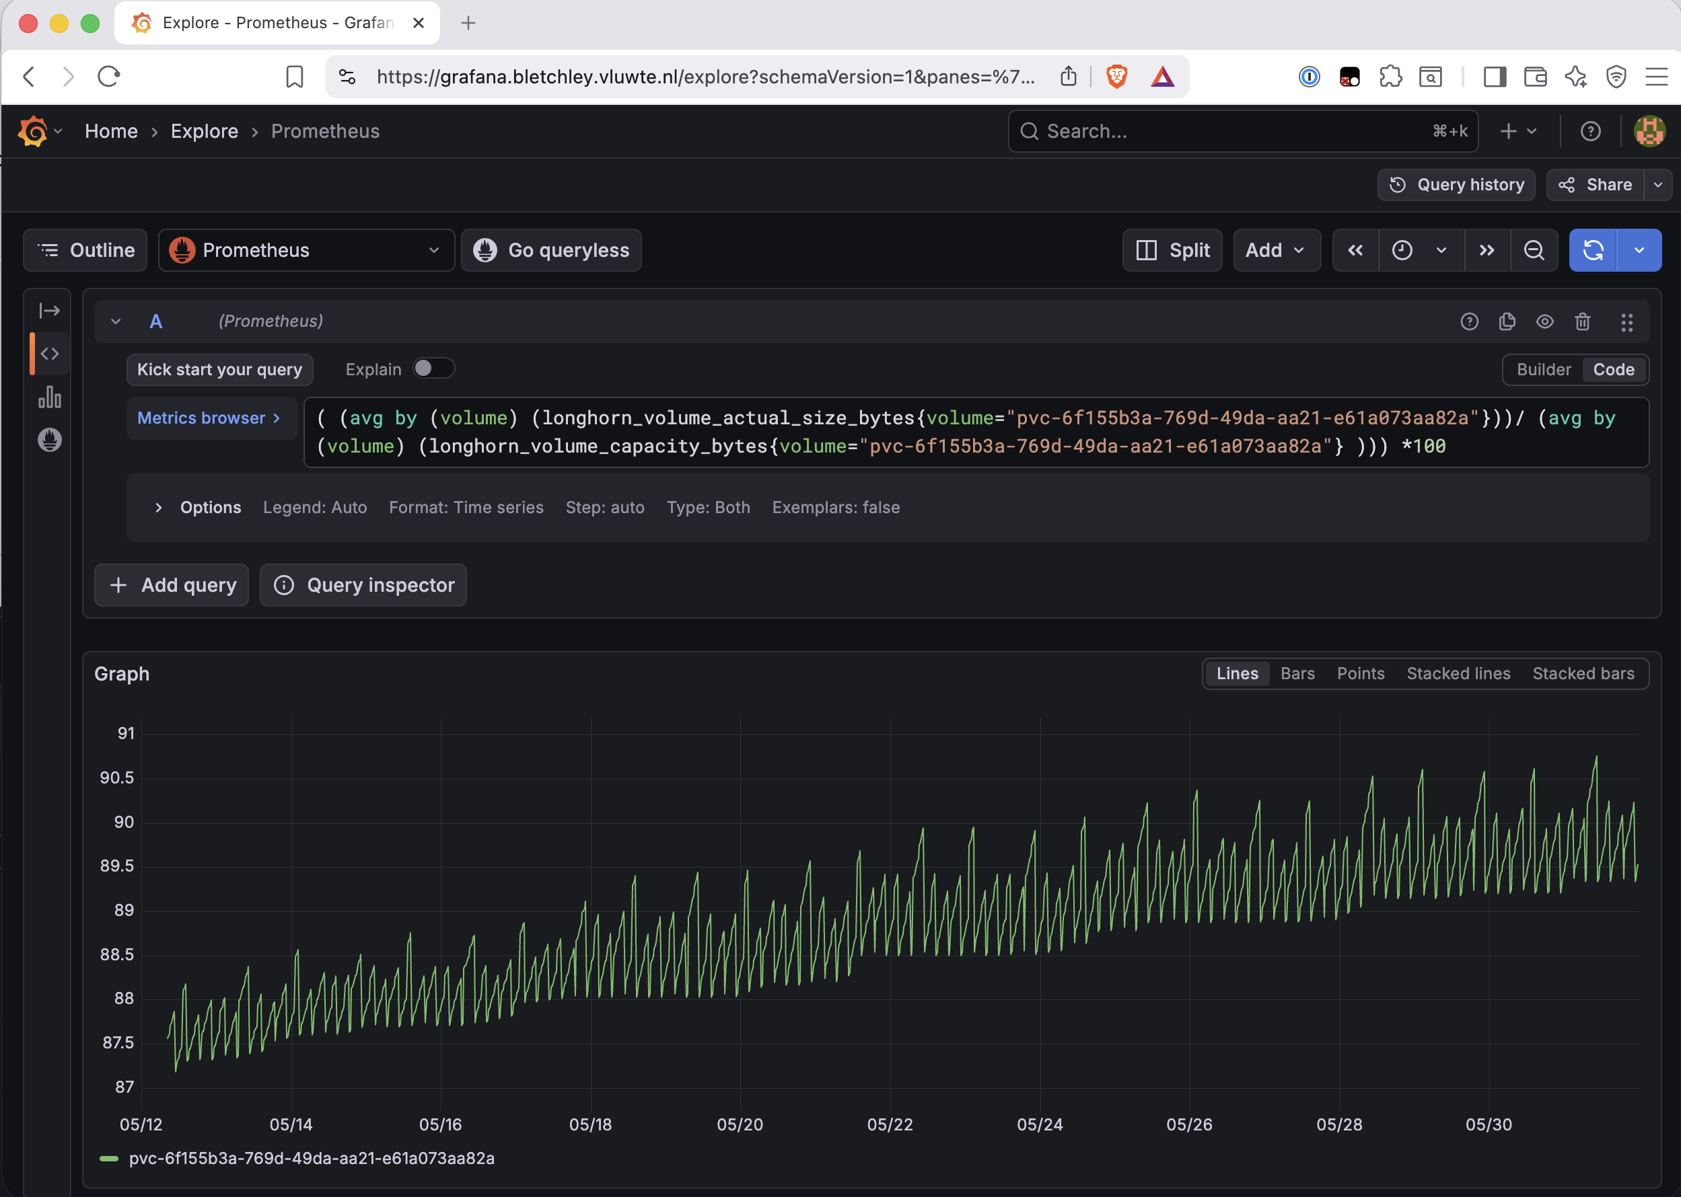Open Query history

click(x=1456, y=185)
